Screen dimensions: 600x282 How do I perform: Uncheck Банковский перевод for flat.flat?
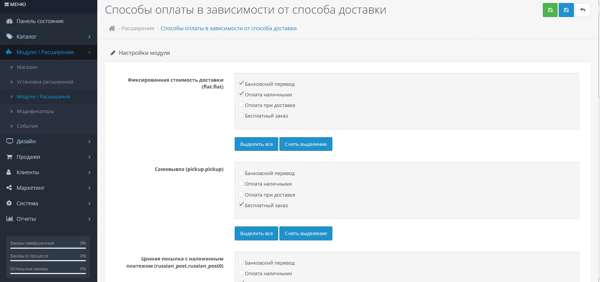241,84
